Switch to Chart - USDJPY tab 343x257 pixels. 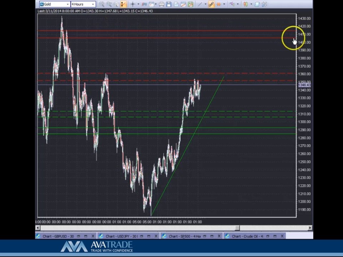click(x=121, y=236)
